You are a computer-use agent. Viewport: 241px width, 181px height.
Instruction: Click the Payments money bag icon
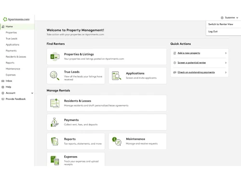coord(54,122)
